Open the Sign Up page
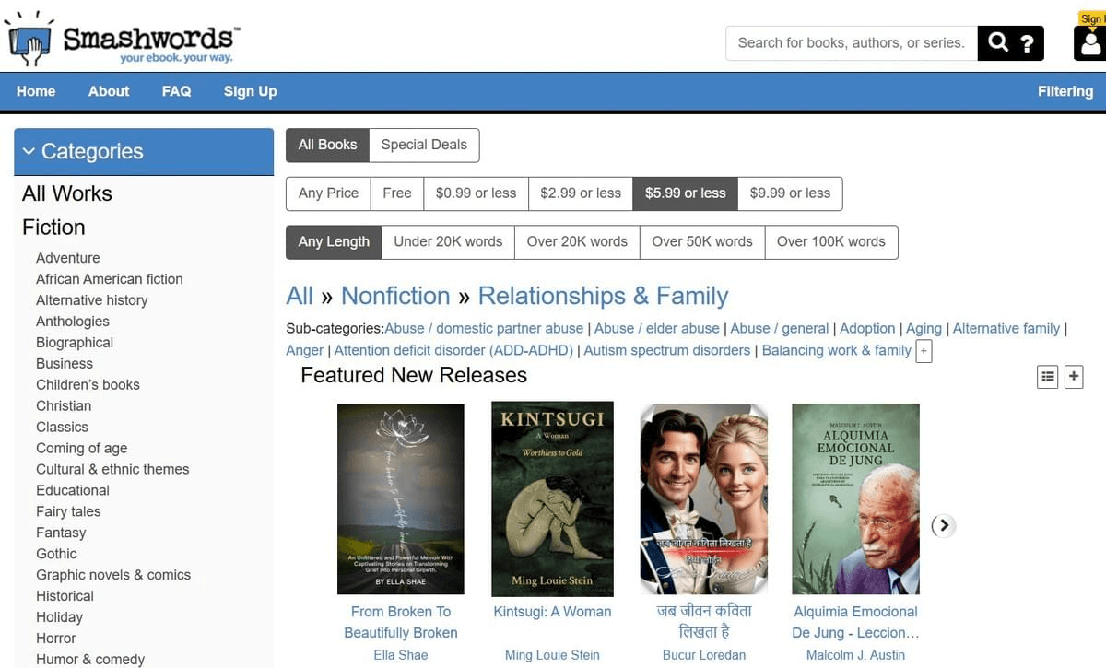This screenshot has width=1106, height=668. click(250, 91)
